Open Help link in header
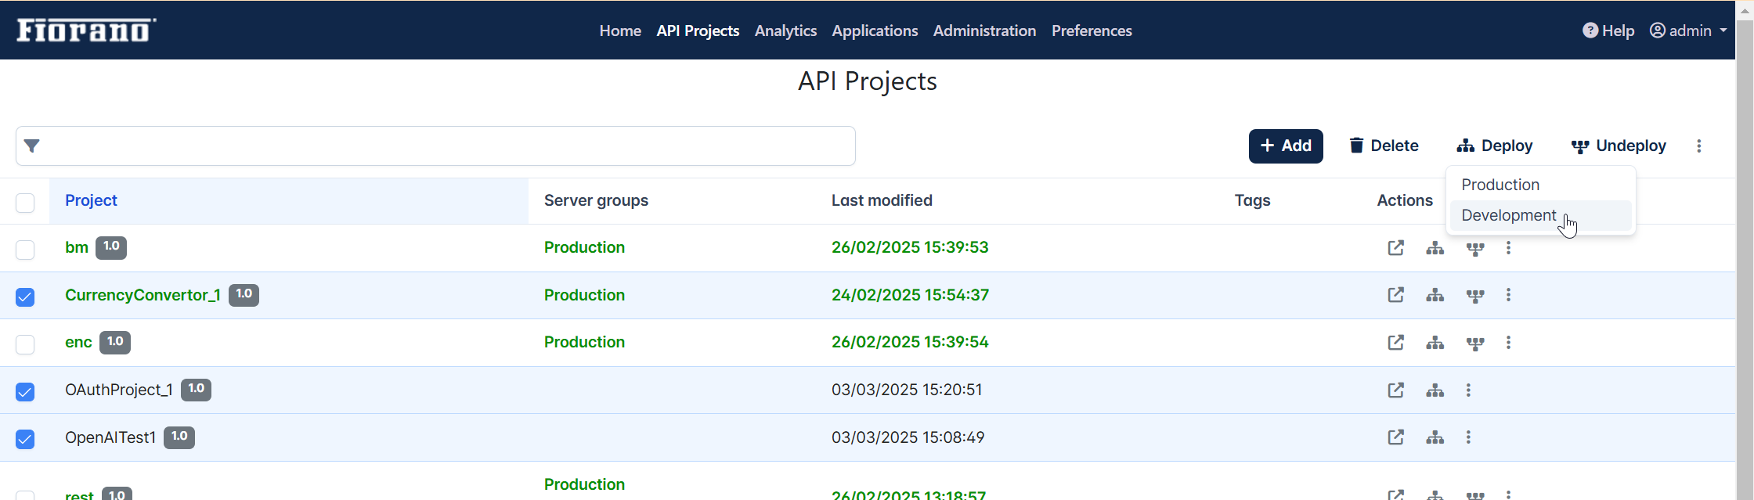 [1608, 31]
